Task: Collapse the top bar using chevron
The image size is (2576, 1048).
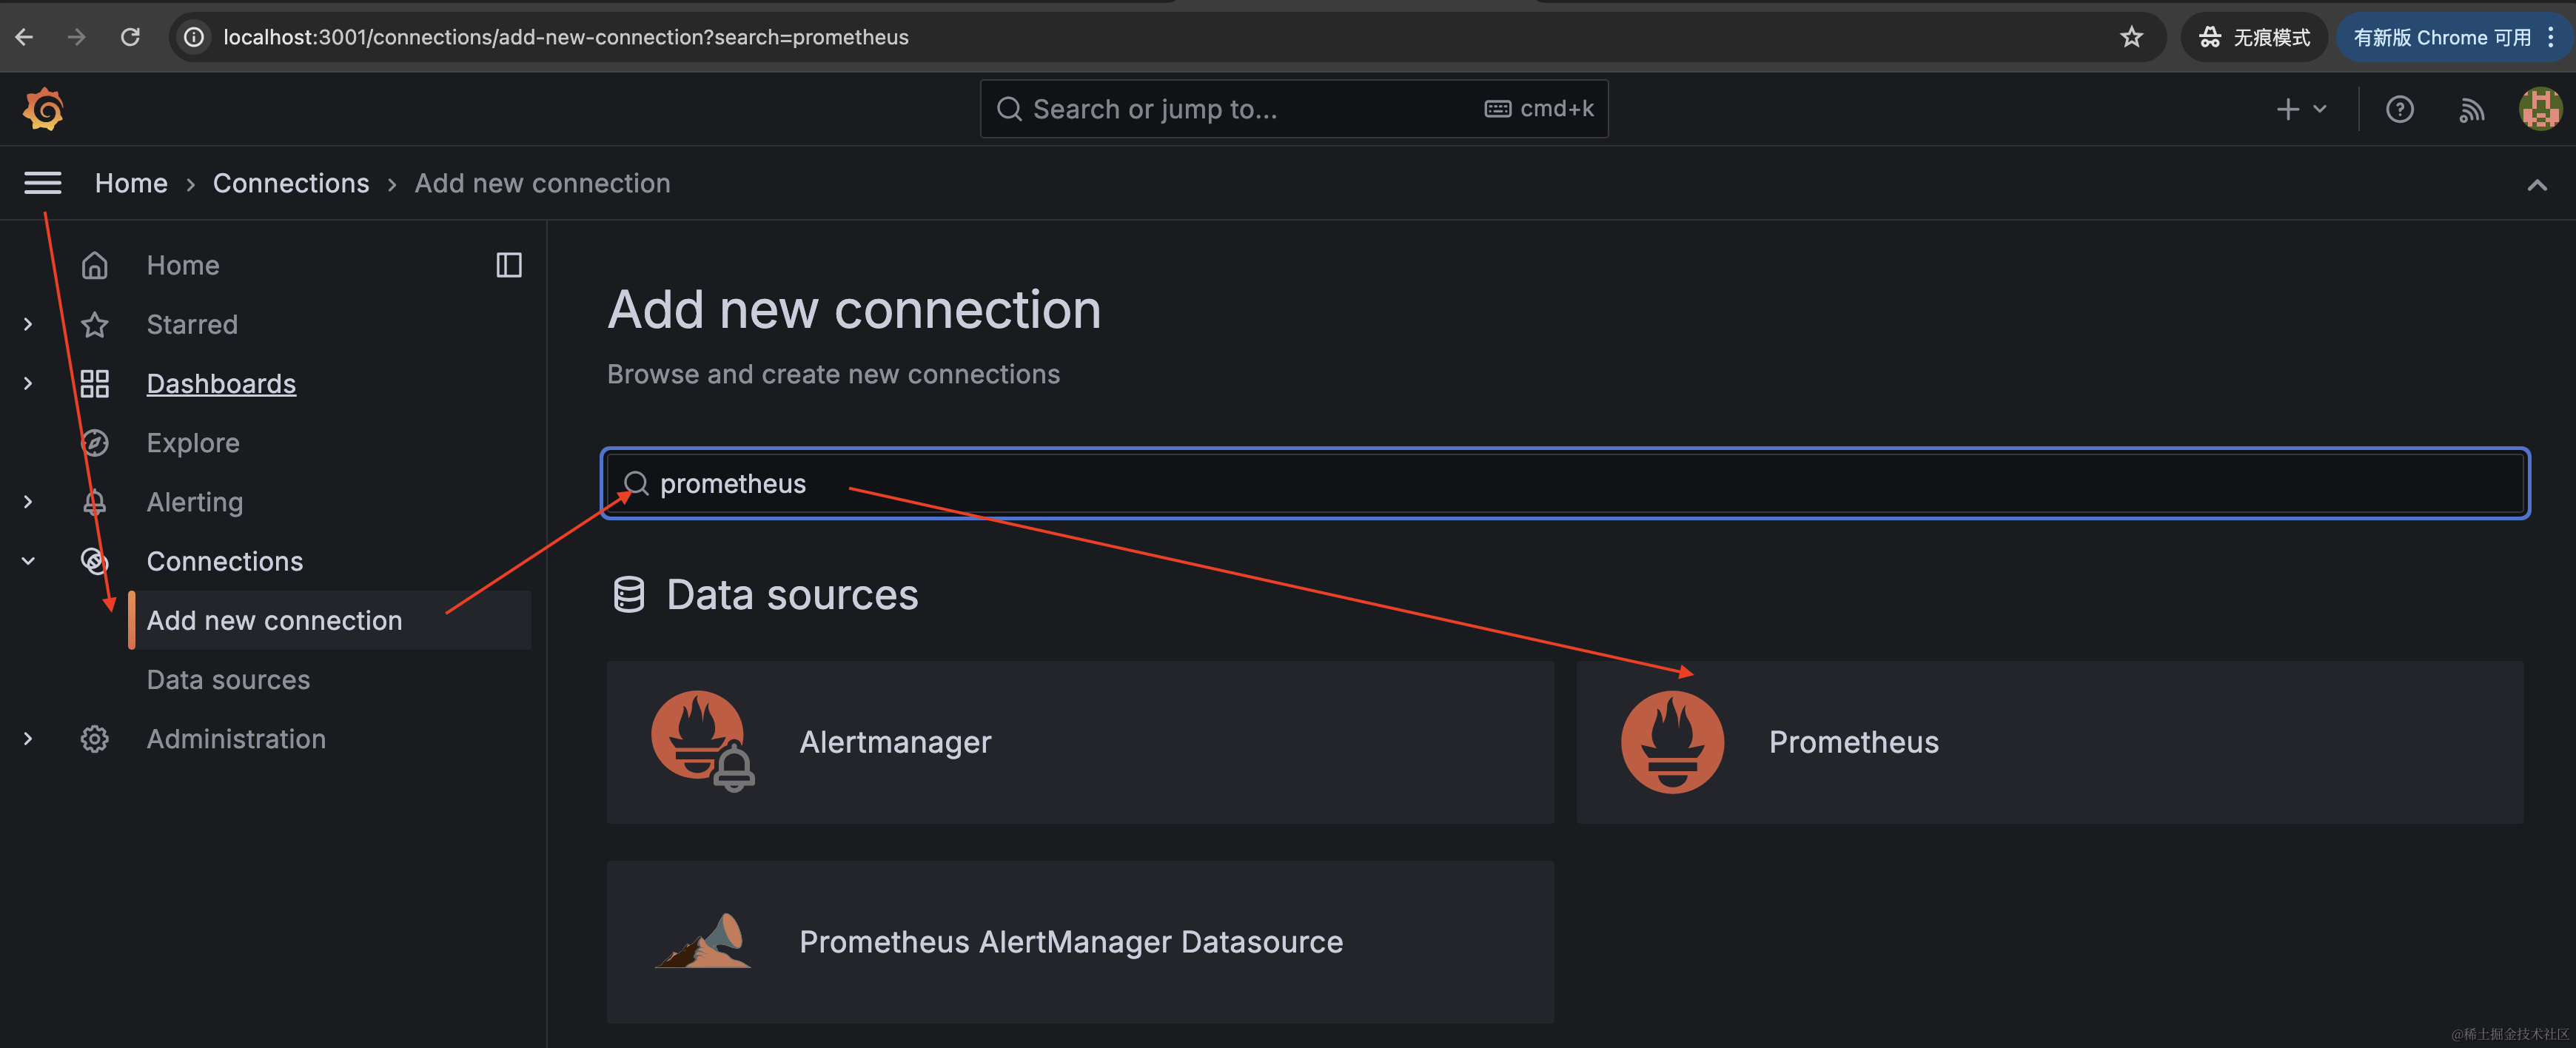Action: [x=2537, y=185]
